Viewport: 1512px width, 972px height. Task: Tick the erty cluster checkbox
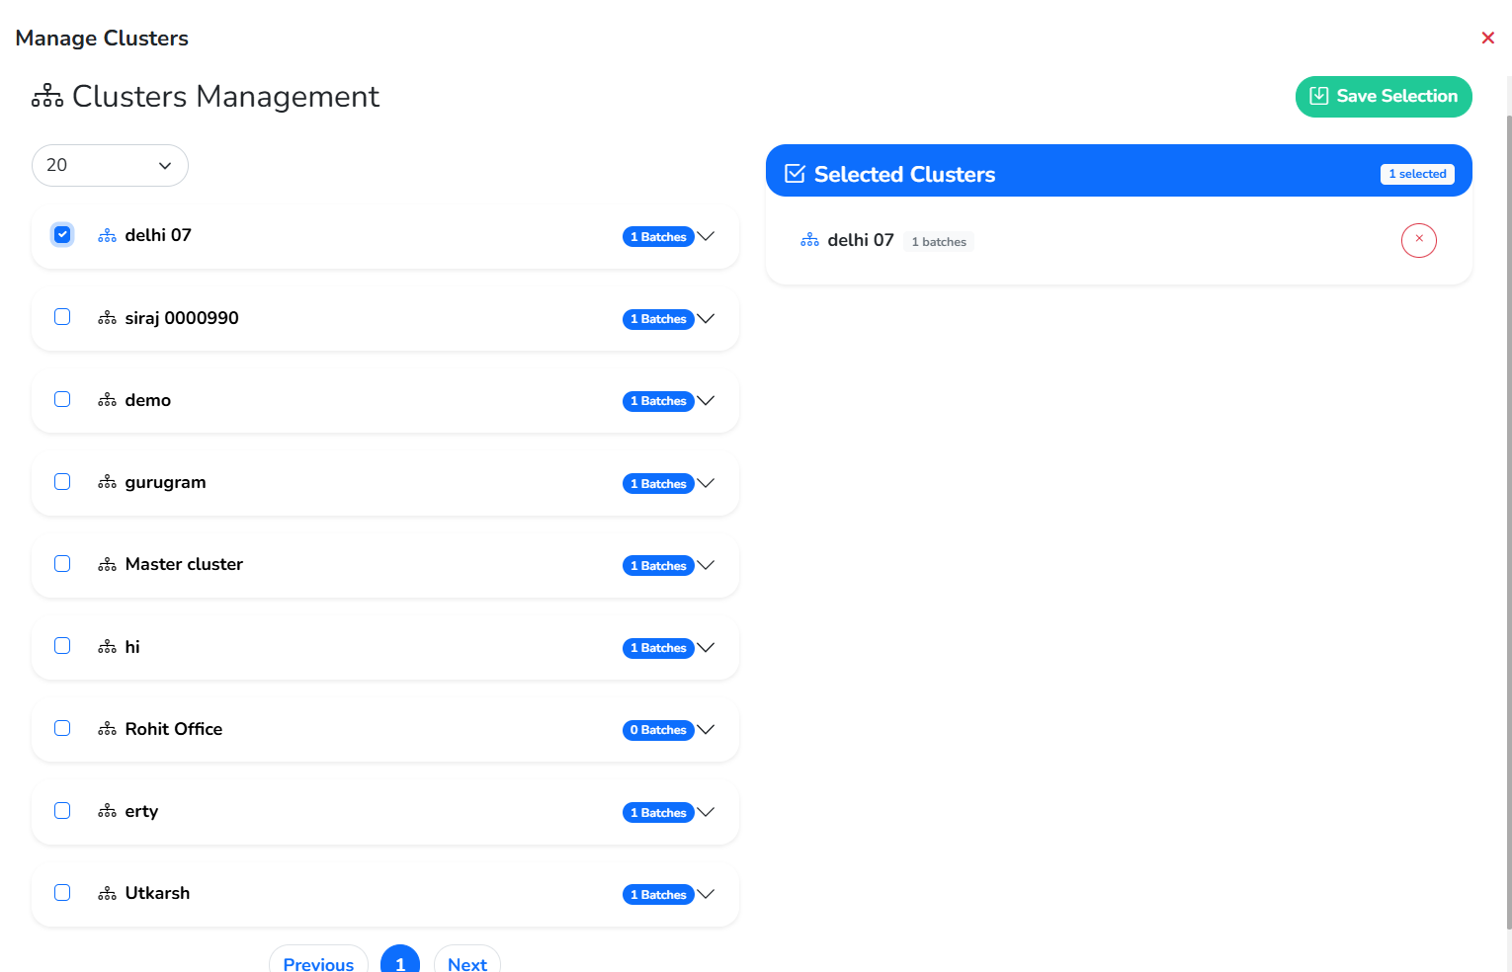(x=62, y=810)
